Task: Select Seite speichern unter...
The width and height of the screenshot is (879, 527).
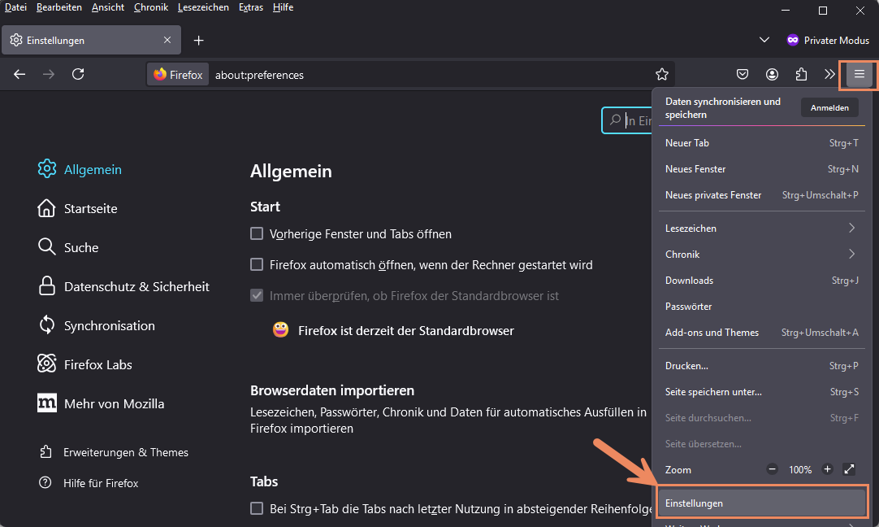Action: [761, 392]
